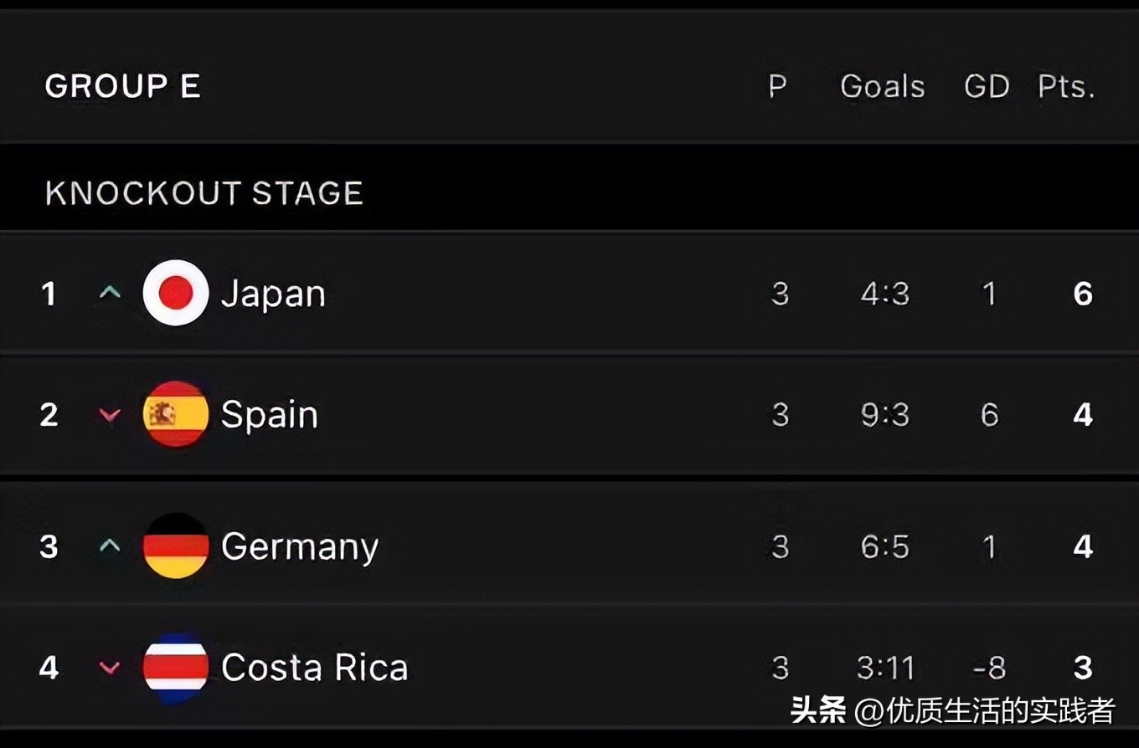Click Costa Rica's red down-arrow indicator
Viewport: 1139px width, 748px height.
pos(110,668)
